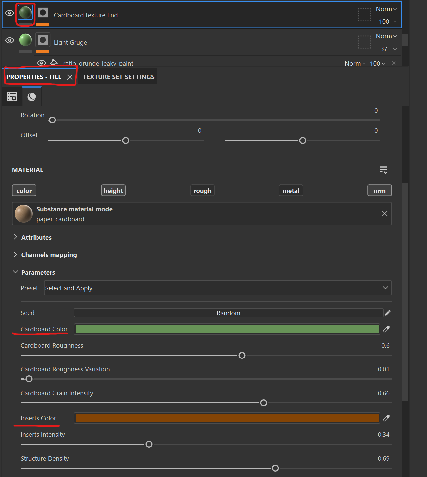Toggle the height channel button

(113, 191)
